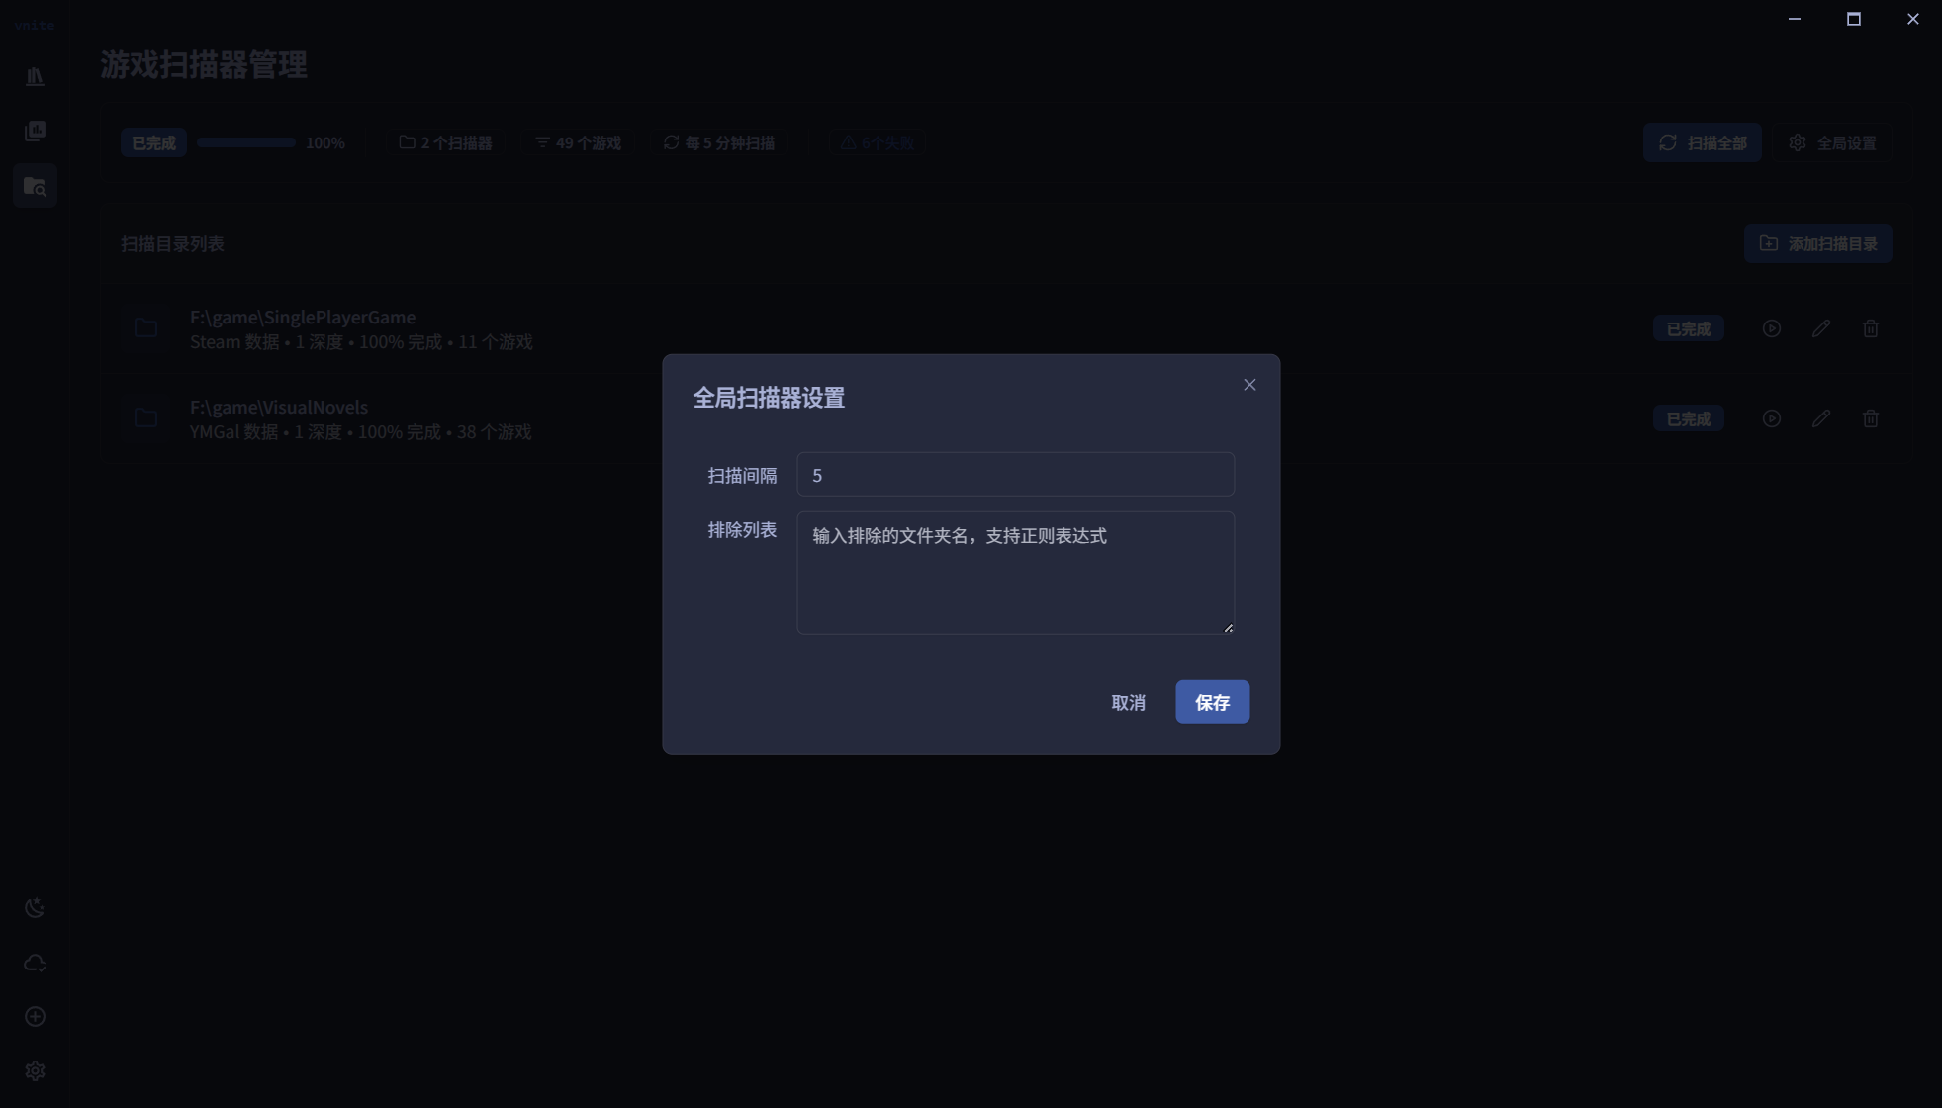
Task: Open the records icon in the sidebar
Action: 35,131
